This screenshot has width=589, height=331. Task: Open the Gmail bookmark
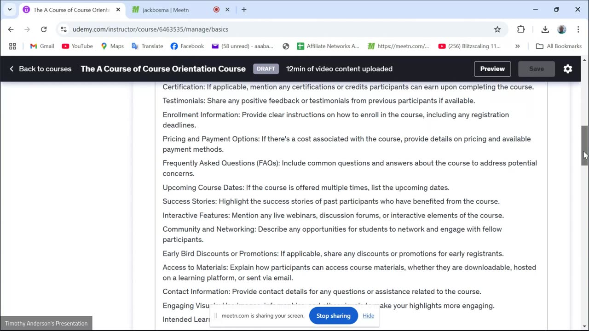(x=42, y=46)
